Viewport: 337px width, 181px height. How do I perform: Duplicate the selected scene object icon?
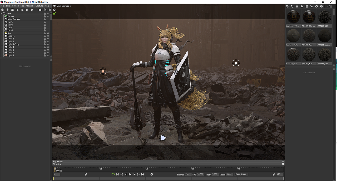pos(45,10)
